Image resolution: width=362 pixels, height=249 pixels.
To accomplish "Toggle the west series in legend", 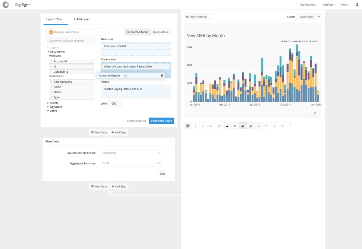I will pyautogui.click(x=285, y=41).
